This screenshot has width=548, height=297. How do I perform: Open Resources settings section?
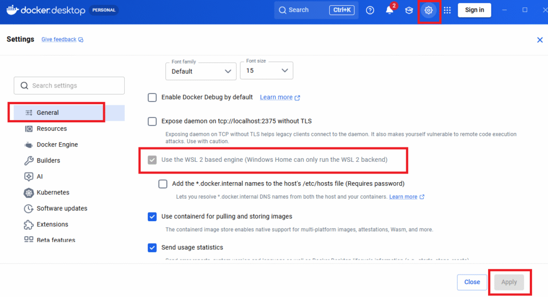(x=69, y=129)
